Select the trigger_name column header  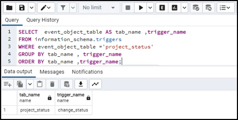(71, 97)
